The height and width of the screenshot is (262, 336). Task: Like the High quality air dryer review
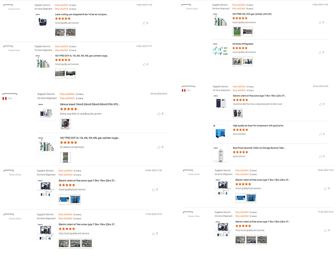(320, 134)
